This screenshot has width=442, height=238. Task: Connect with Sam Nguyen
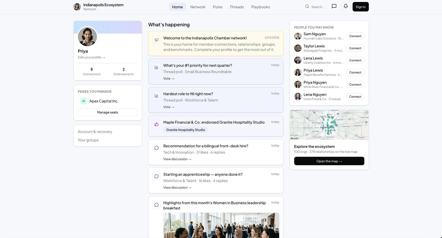click(355, 36)
